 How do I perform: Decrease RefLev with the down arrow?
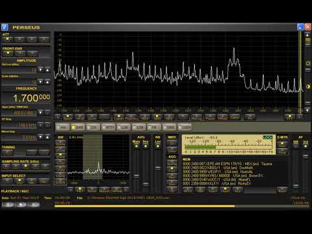(40, 70)
